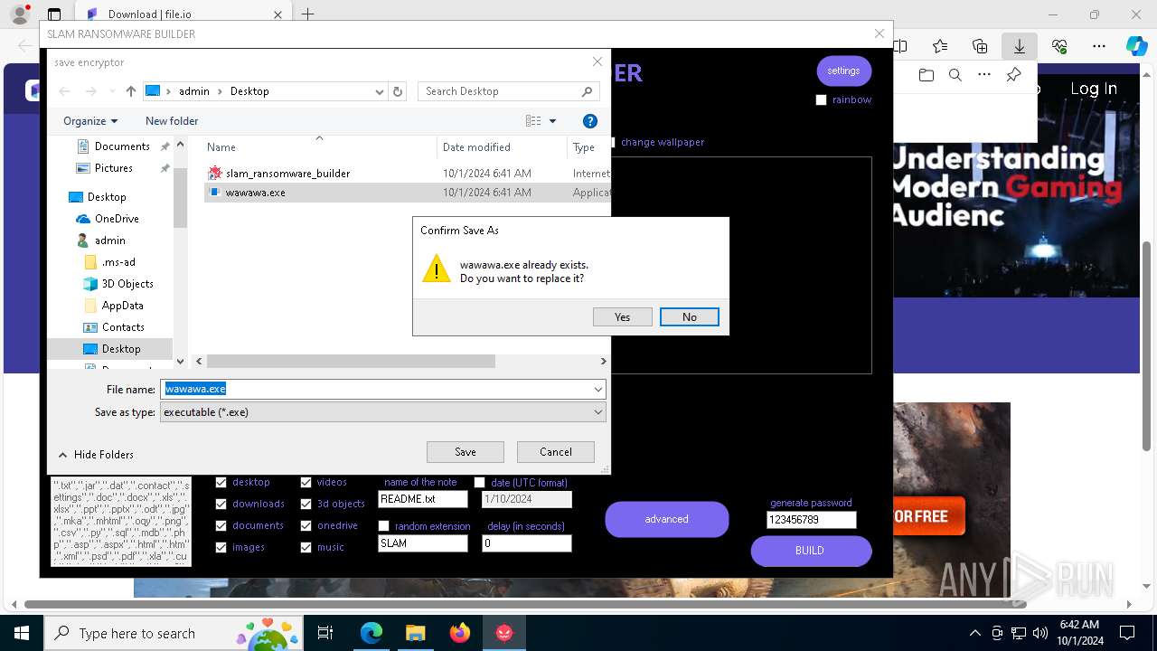
Task: Click the Back arrow in save dialog
Action: (x=64, y=91)
